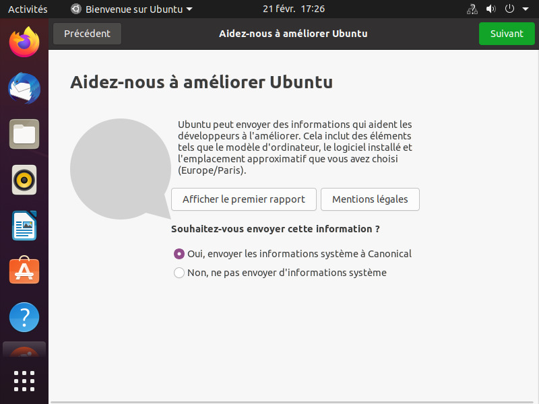Launch Thunderbird mail client
539x404 pixels.
pos(24,88)
